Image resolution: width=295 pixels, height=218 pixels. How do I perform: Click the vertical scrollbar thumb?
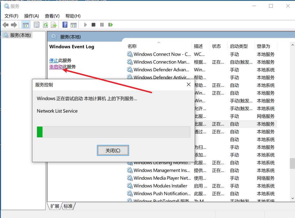tap(292, 163)
